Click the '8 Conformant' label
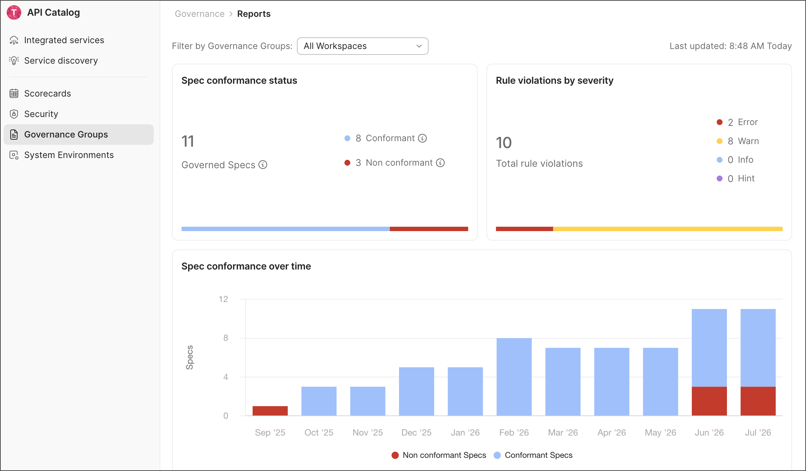806x471 pixels. pyautogui.click(x=385, y=138)
